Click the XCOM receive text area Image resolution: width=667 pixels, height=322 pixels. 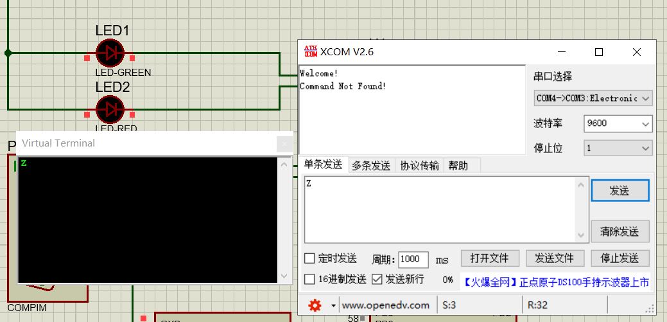pyautogui.click(x=412, y=110)
